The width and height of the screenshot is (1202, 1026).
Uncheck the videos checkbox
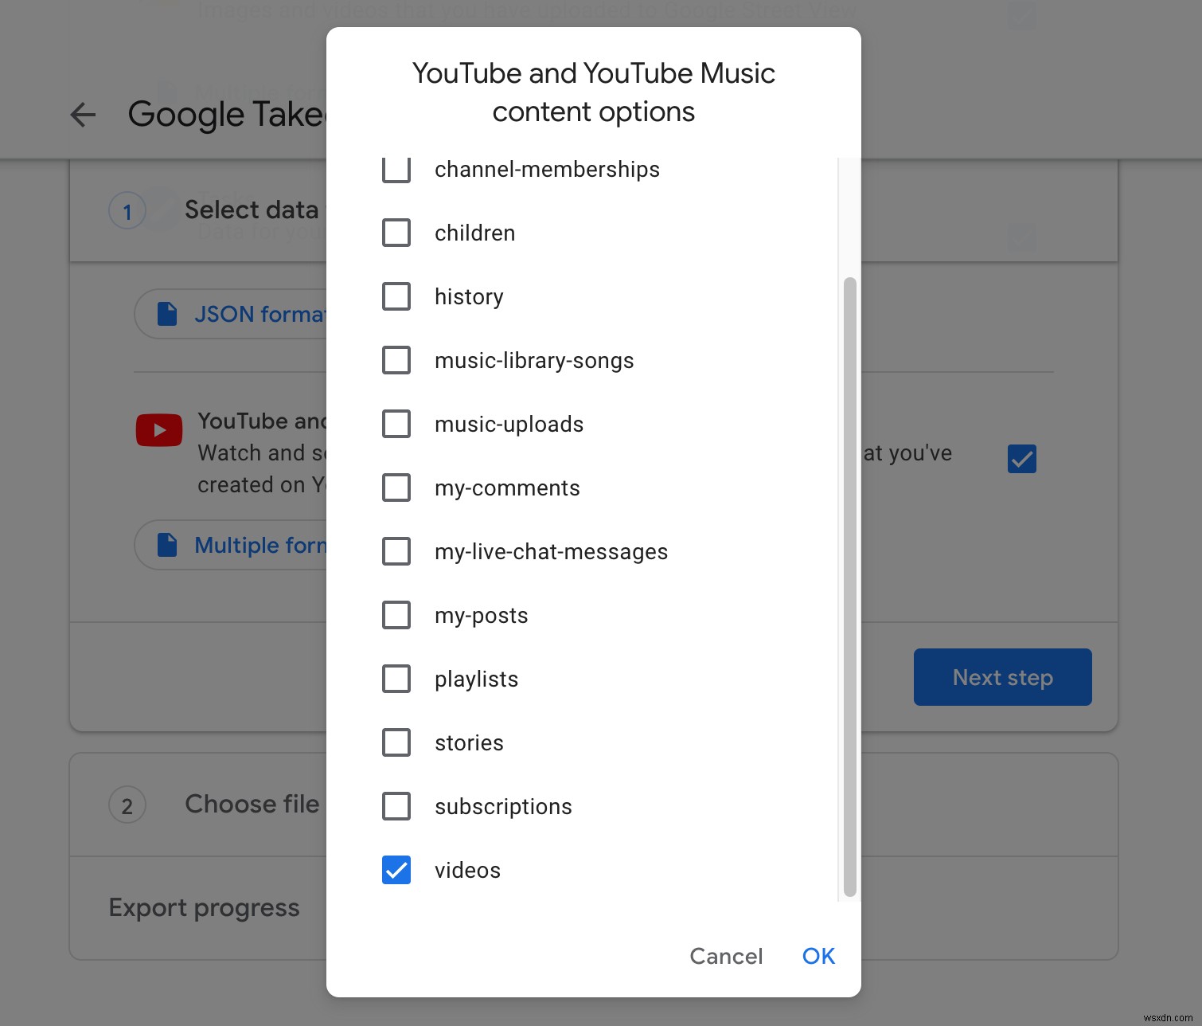[x=396, y=870]
